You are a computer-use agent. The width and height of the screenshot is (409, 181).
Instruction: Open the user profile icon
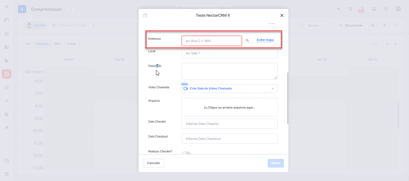click(x=398, y=9)
